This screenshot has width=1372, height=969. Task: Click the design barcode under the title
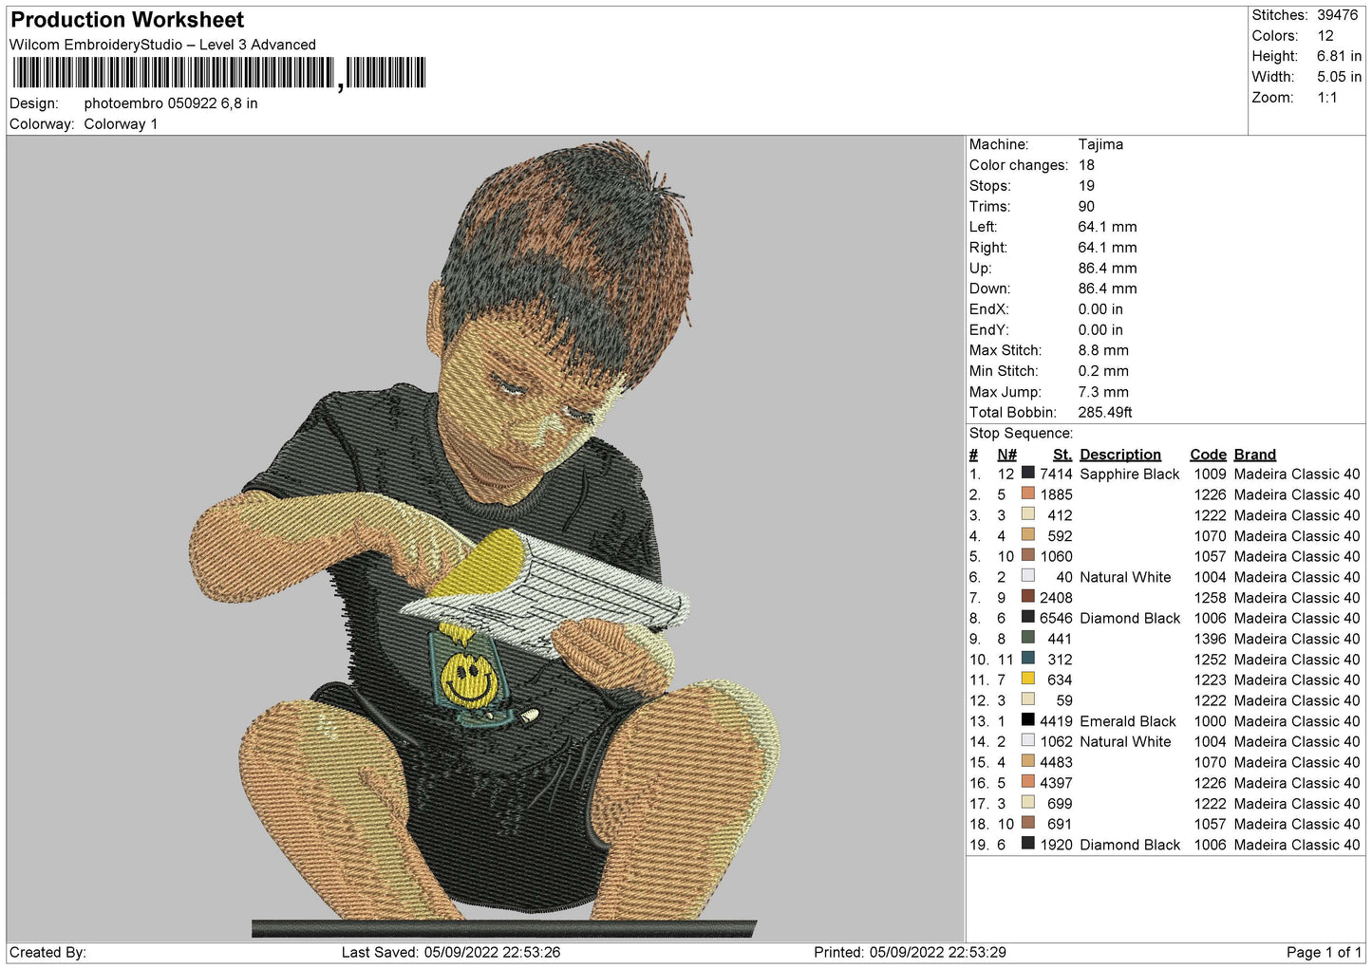coord(217,73)
